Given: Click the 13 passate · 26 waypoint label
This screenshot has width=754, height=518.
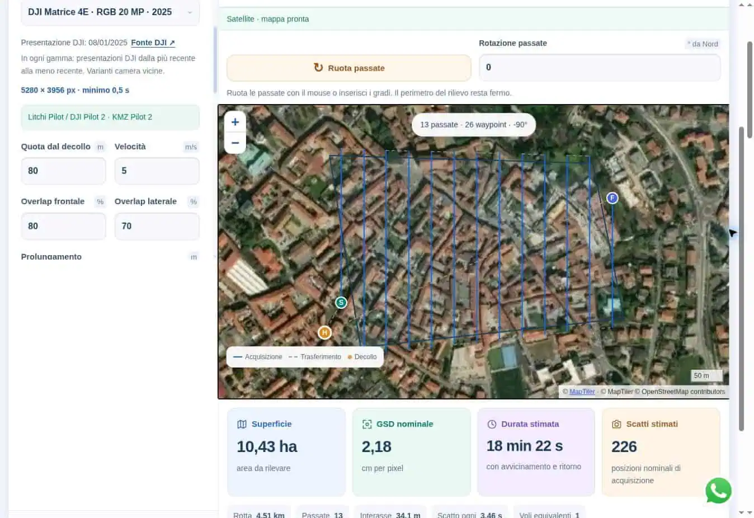Looking at the screenshot, I should click(474, 125).
